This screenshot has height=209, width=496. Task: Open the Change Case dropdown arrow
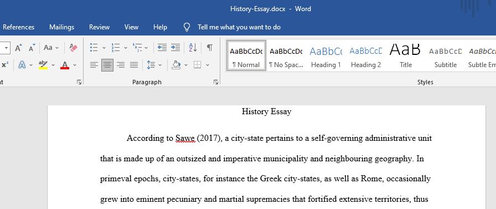click(57, 48)
